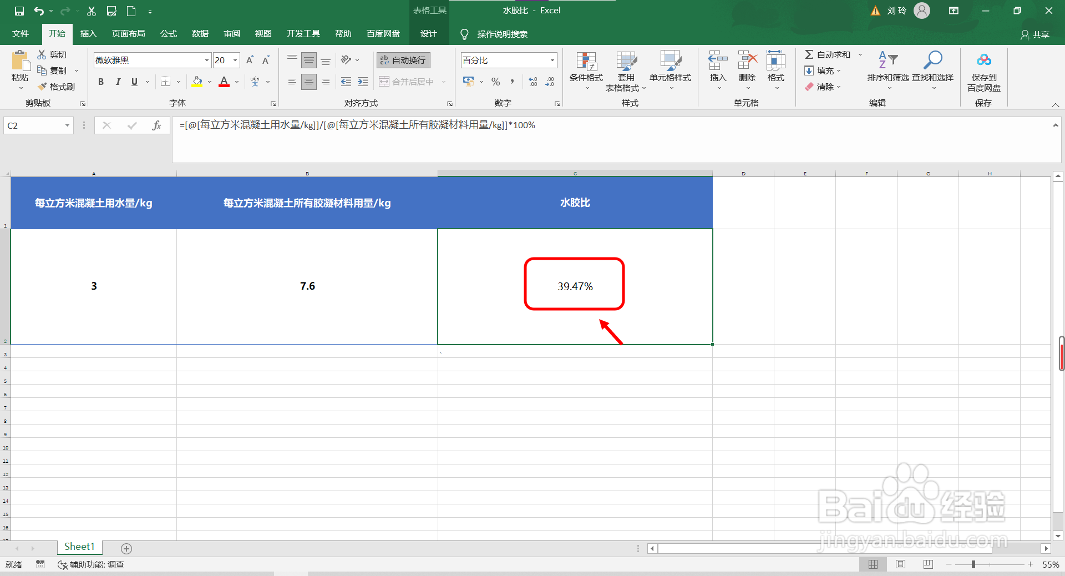1065x576 pixels.
Task: Open the font name dropdown
Action: [206, 60]
